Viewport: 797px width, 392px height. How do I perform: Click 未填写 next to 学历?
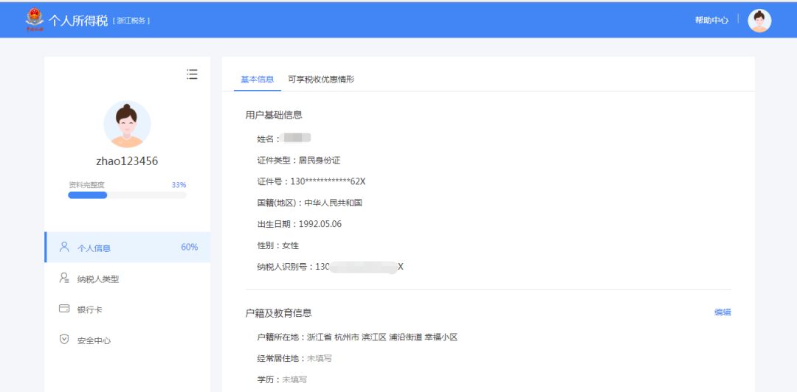(x=294, y=379)
